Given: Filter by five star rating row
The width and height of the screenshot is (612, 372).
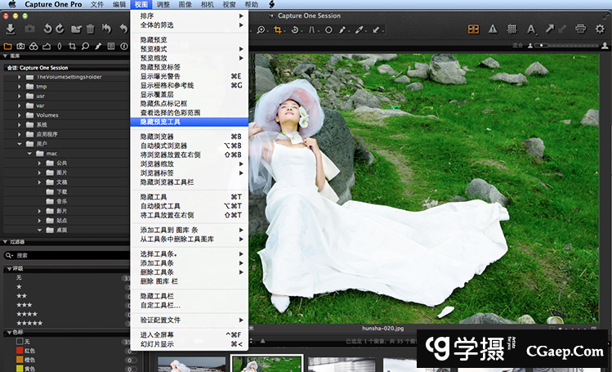Looking at the screenshot, I should [29, 323].
